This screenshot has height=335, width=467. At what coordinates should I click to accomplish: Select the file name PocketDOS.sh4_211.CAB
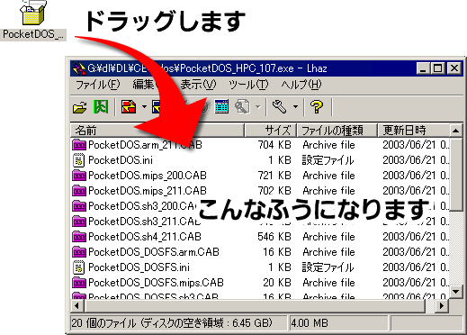click(x=145, y=237)
